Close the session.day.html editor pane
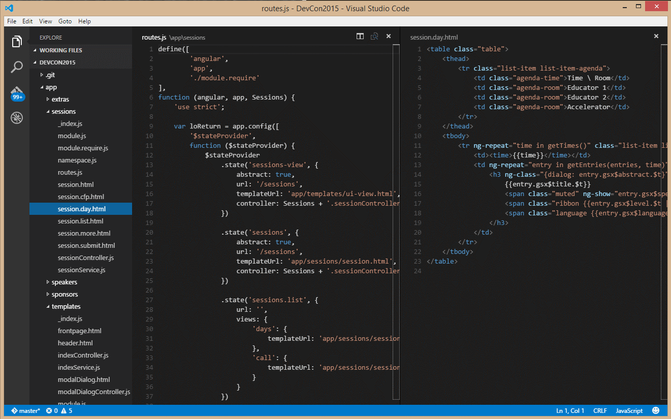 [656, 36]
